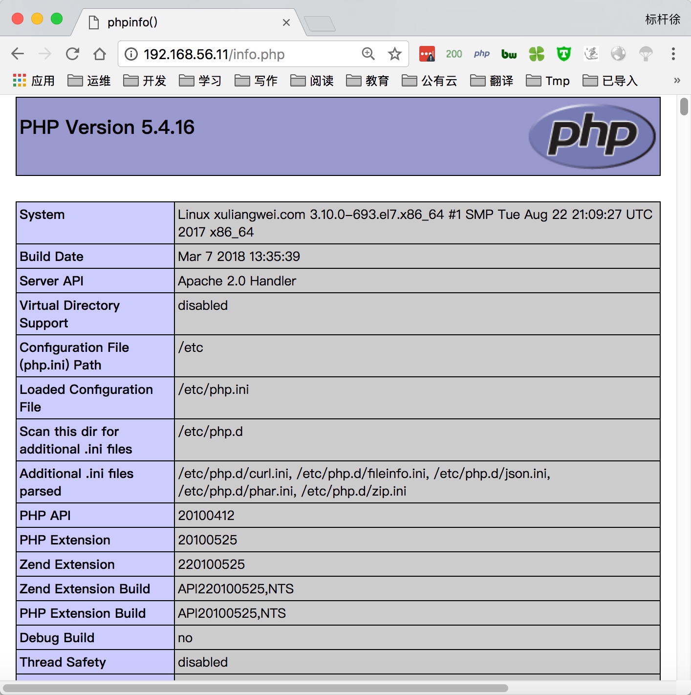
Task: Expand the bookmarks overflow chevron
Action: click(x=677, y=81)
